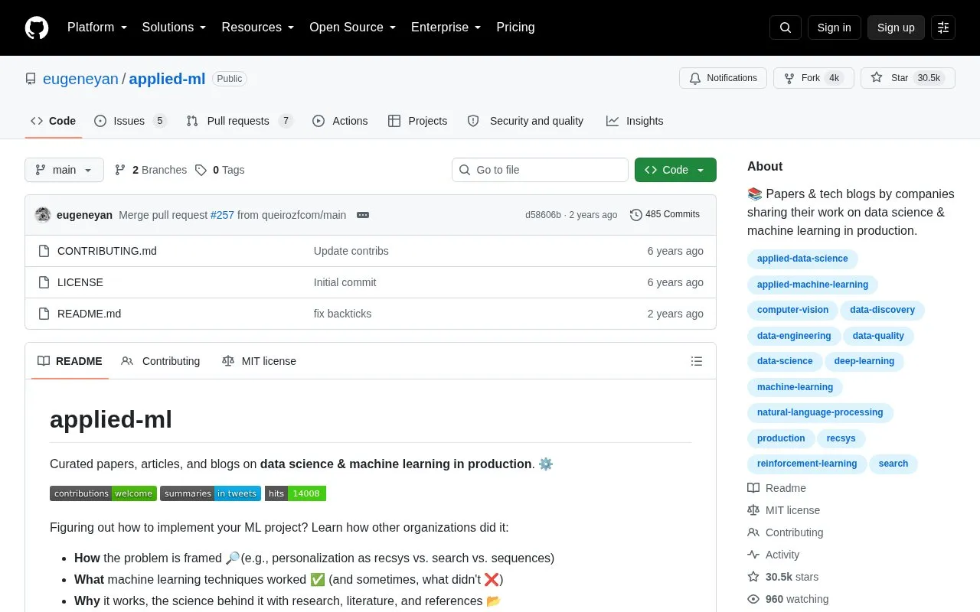This screenshot has height=612, width=980.
Task: Switch to the Pull requests tab
Action: coord(240,121)
